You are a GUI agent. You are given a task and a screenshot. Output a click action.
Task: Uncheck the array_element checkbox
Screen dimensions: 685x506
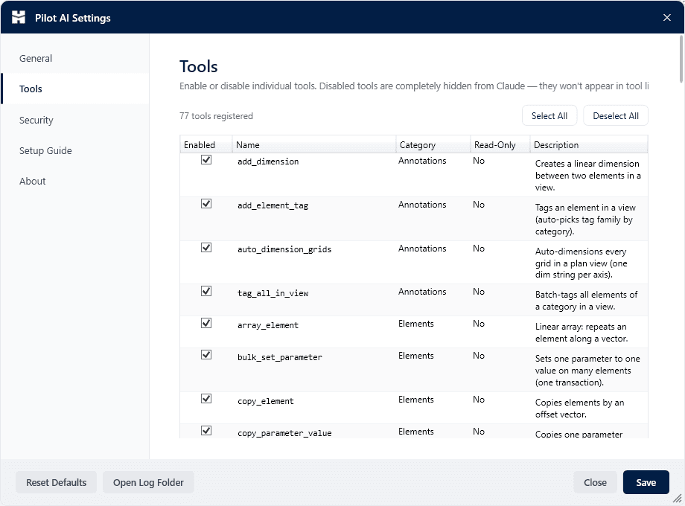click(206, 323)
